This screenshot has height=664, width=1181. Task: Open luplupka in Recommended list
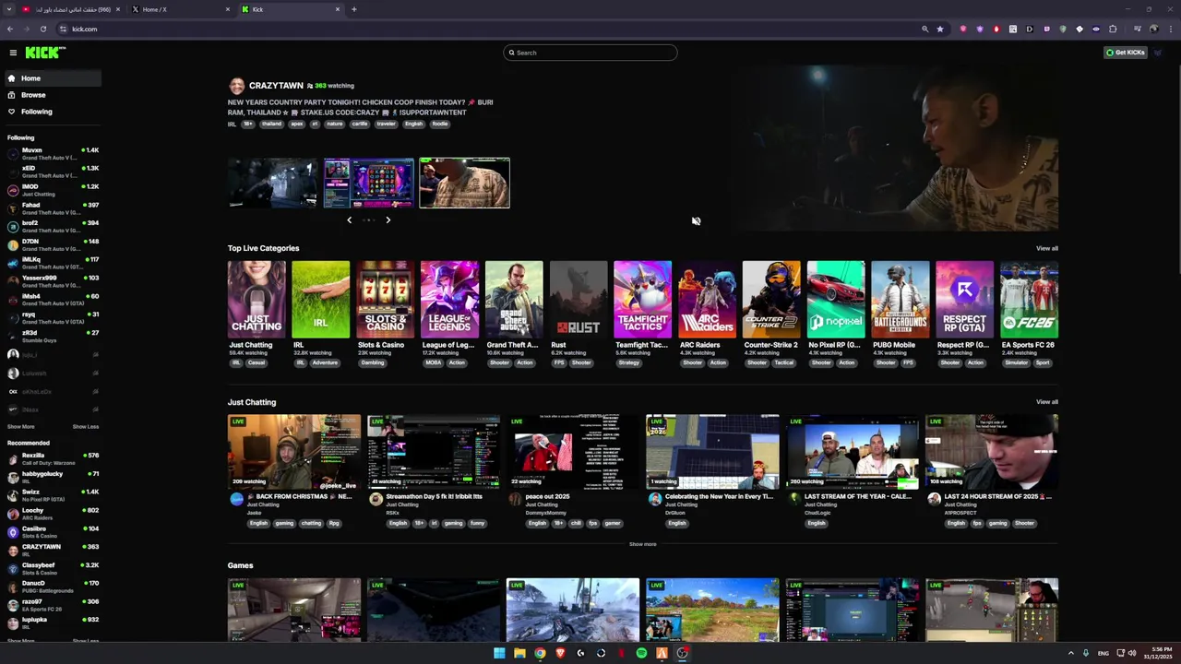(53, 622)
